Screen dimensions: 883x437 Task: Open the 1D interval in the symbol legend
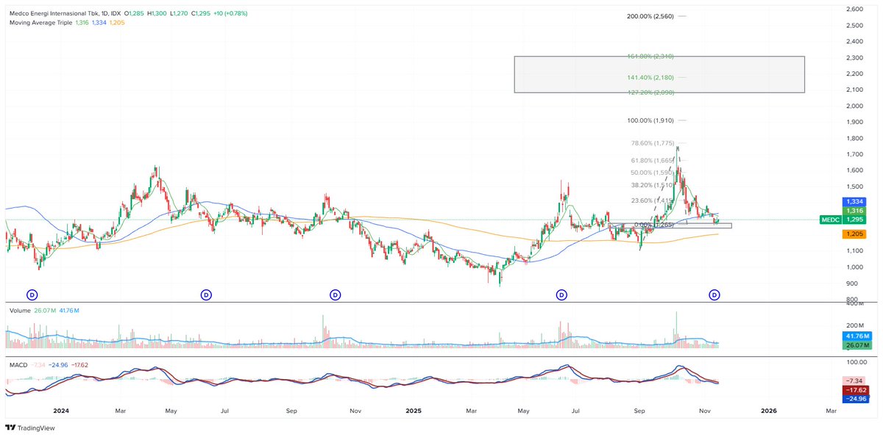pyautogui.click(x=103, y=12)
